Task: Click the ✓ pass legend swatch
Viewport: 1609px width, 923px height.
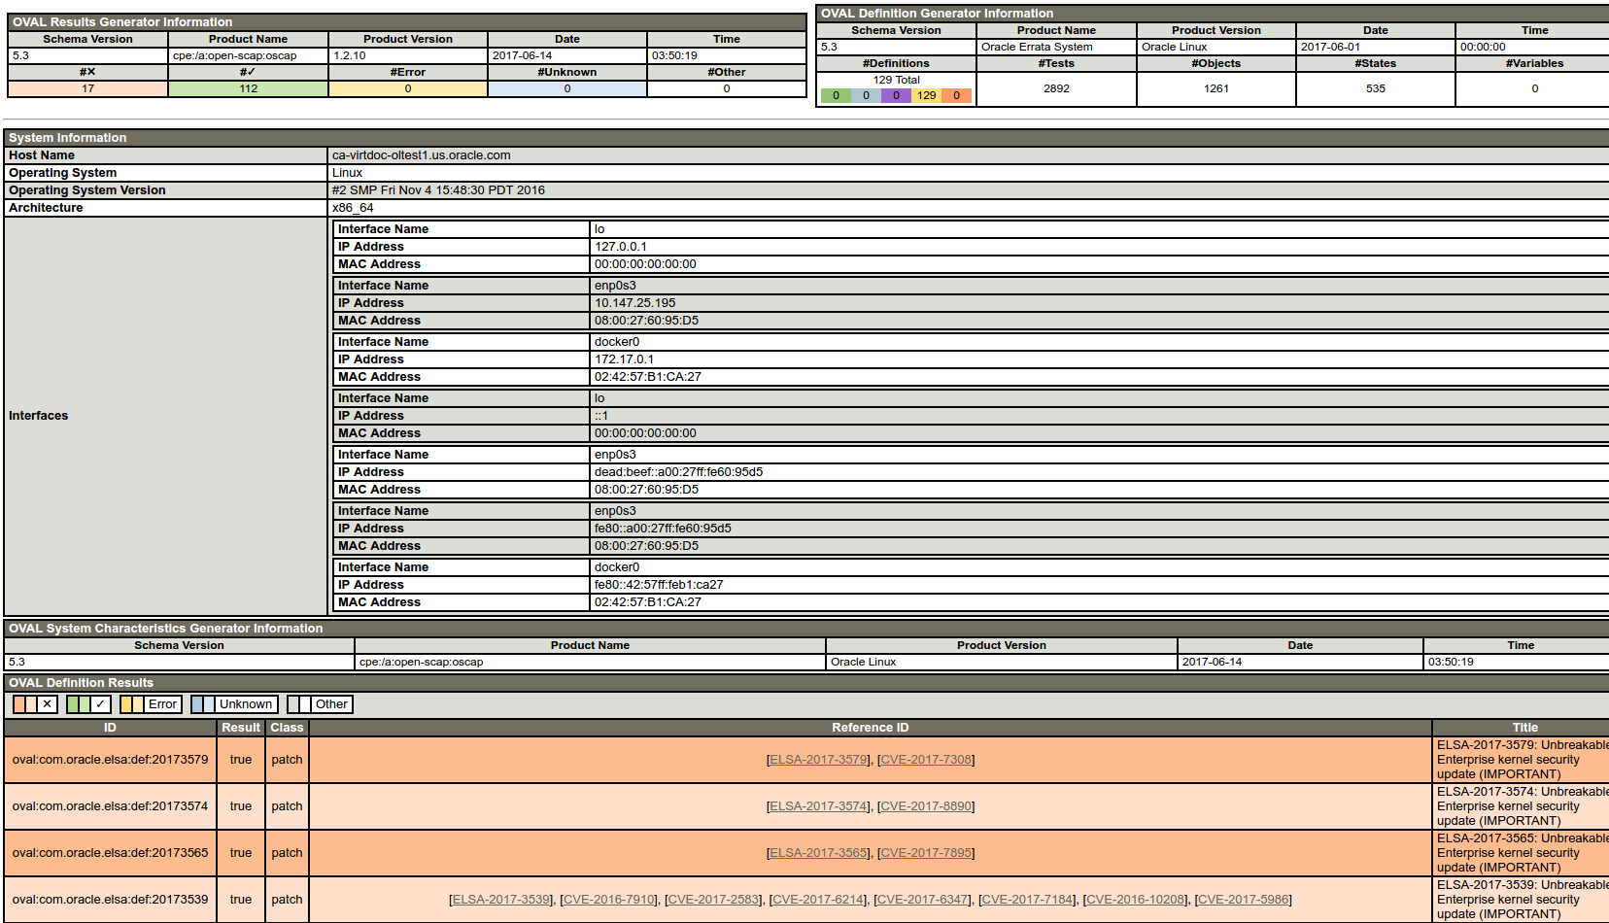Action: pos(88,704)
